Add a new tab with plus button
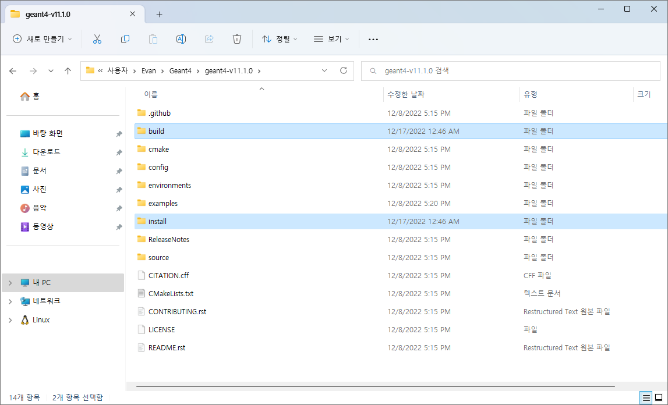 click(x=159, y=14)
